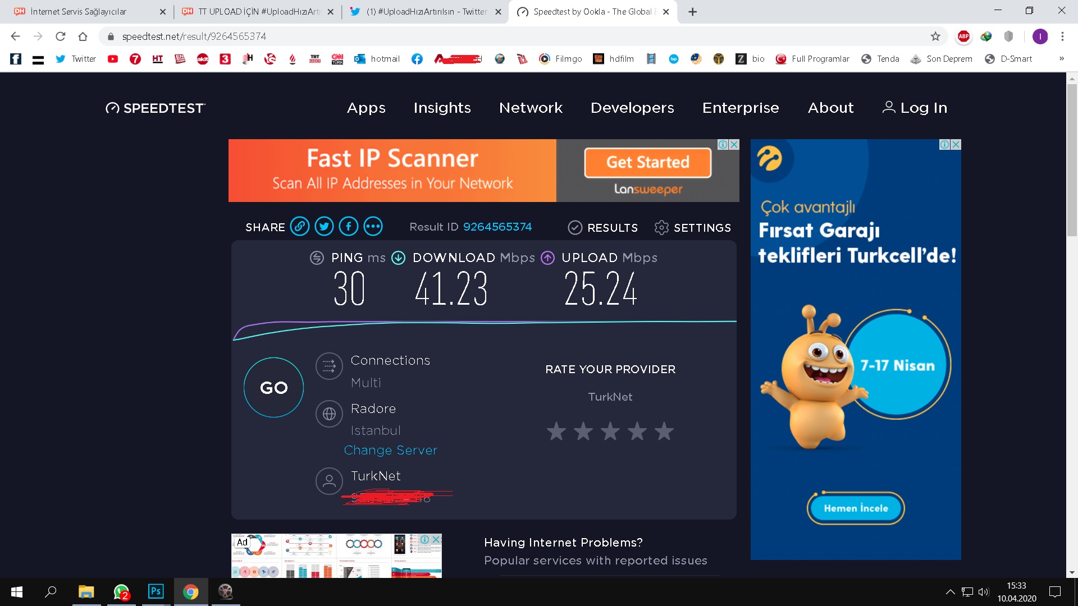
Task: Open the AdBlock Plus extension icon
Action: point(963,36)
